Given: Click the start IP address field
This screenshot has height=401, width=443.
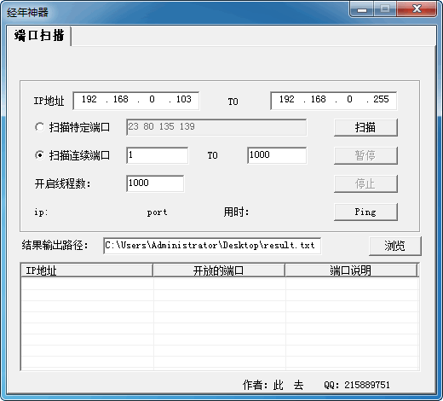Looking at the screenshot, I should tap(136, 101).
